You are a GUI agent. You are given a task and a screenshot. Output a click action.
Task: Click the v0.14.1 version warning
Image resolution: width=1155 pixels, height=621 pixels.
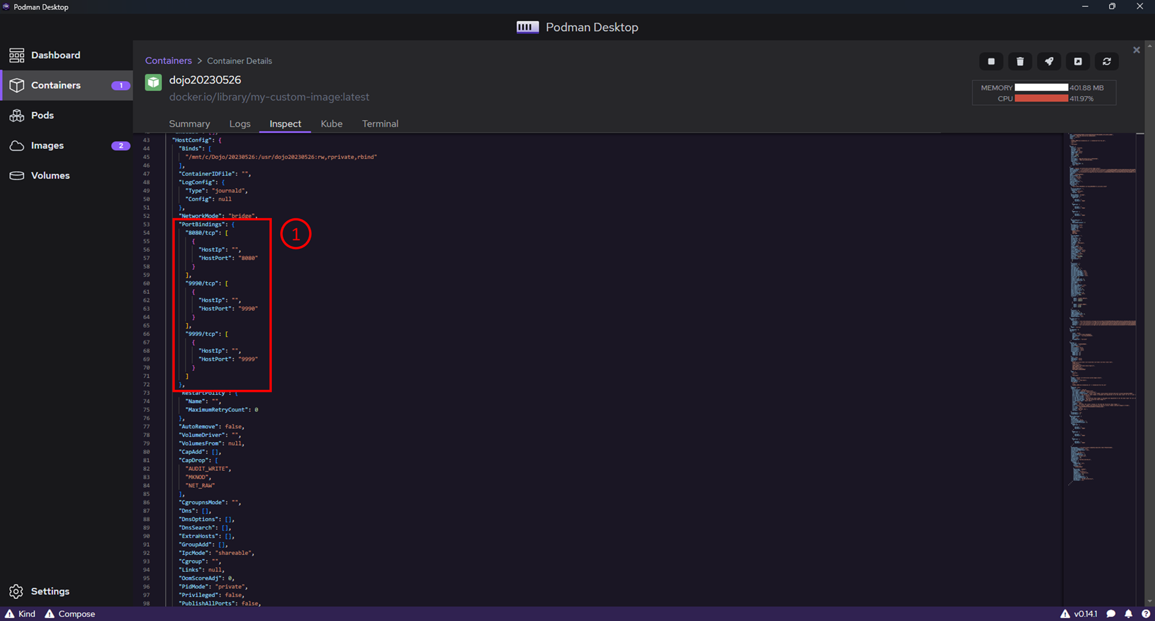pyautogui.click(x=1079, y=614)
